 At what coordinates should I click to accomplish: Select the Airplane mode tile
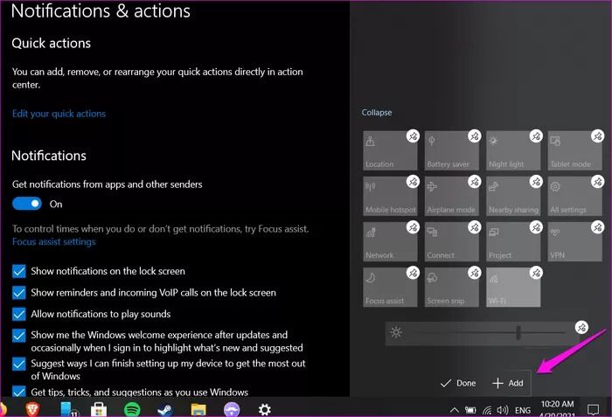pyautogui.click(x=452, y=196)
